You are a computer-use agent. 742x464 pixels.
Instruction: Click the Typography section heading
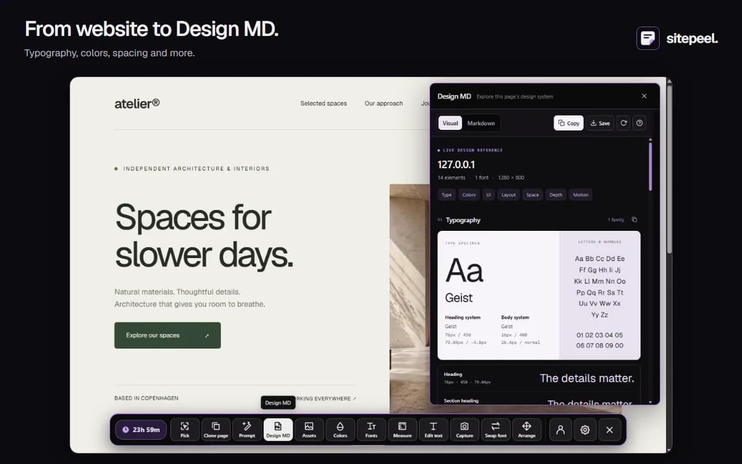pos(463,220)
